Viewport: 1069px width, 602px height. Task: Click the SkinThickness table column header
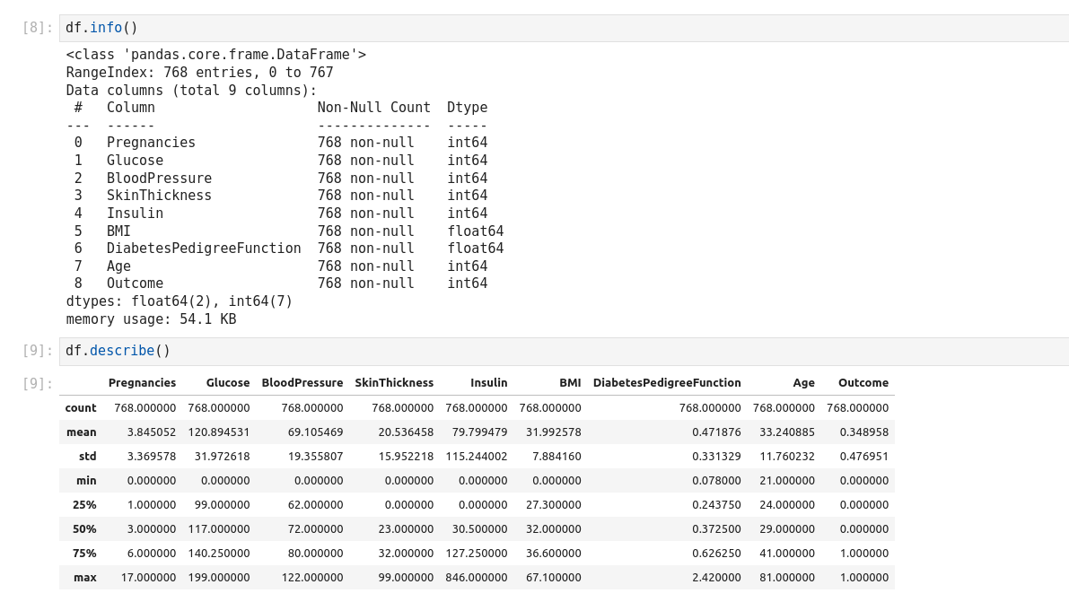(x=394, y=383)
